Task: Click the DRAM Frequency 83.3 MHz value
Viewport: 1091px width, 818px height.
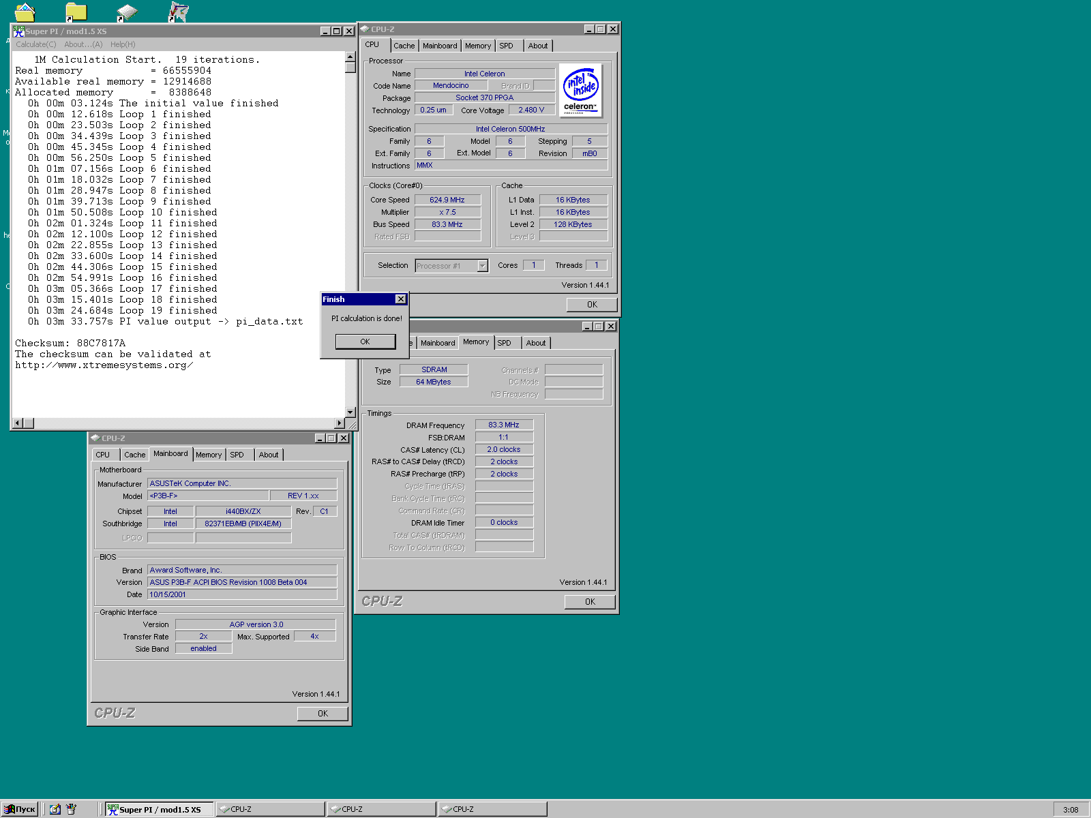Action: [504, 425]
